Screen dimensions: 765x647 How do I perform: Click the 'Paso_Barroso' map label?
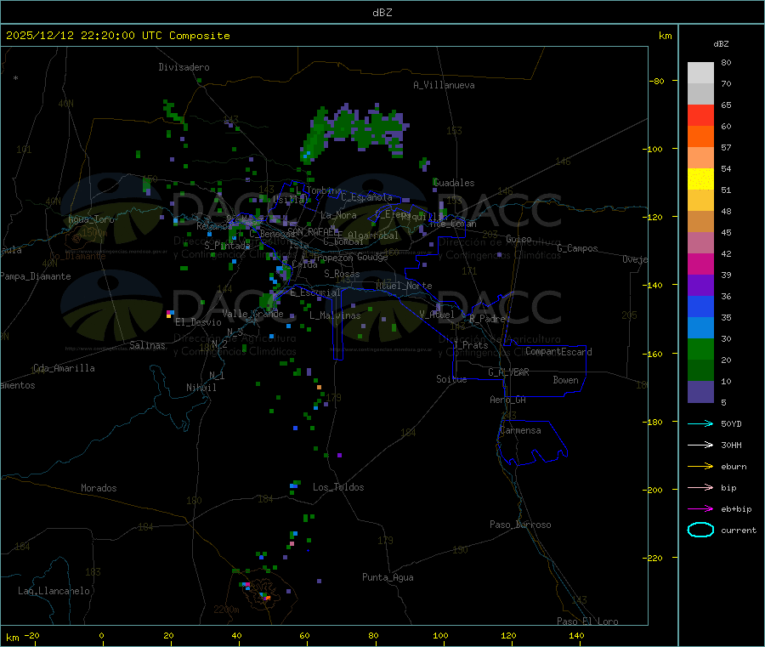click(x=520, y=525)
